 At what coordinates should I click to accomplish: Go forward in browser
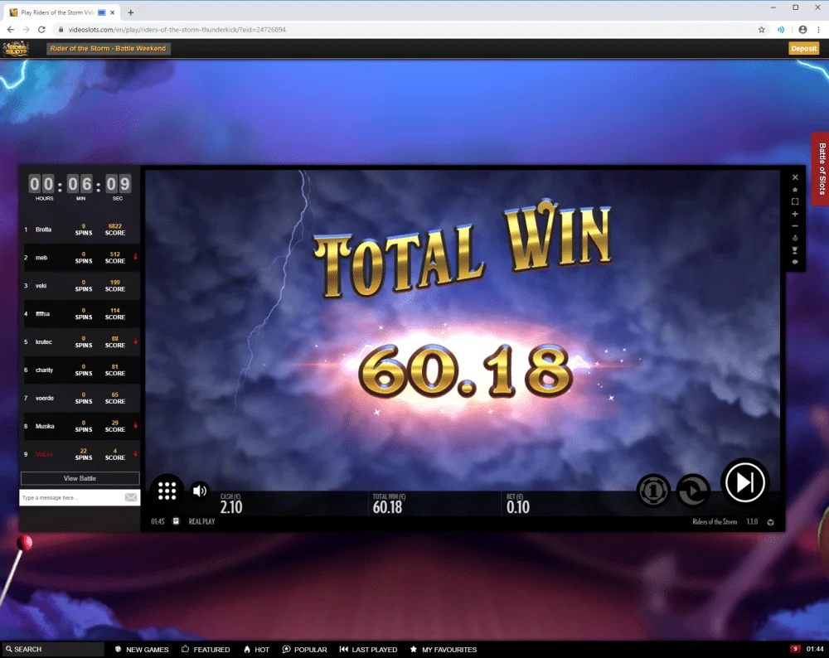point(26,30)
